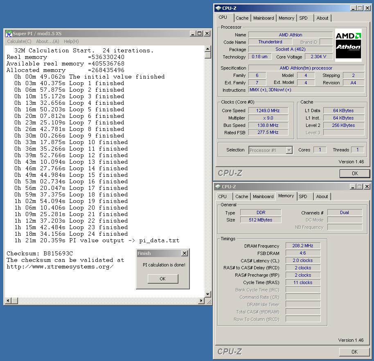This screenshot has width=374, height=361.
Task: Click the Technology field 0.18 um
Action: [x=260, y=56]
